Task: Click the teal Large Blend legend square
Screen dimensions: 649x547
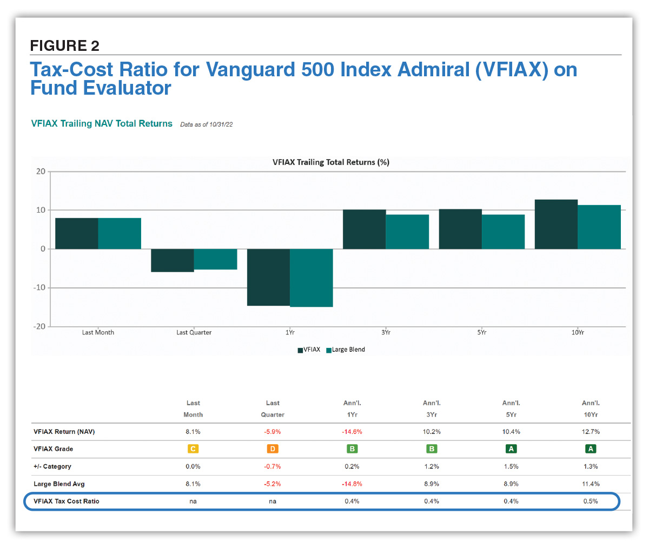Action: [328, 350]
